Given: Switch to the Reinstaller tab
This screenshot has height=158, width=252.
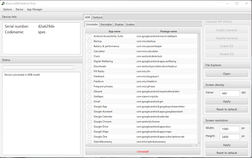Looking at the screenshot, I should 106,24.
